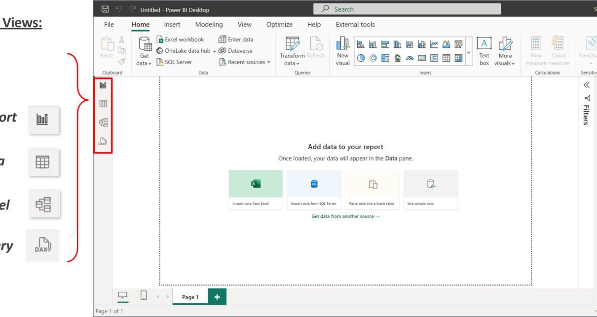
Task: Open the Get data dropdown
Action: click(145, 51)
